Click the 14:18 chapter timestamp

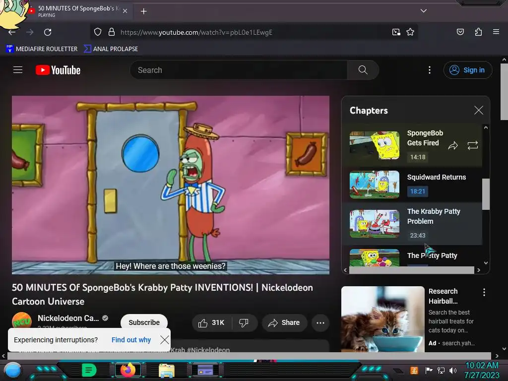click(x=418, y=157)
